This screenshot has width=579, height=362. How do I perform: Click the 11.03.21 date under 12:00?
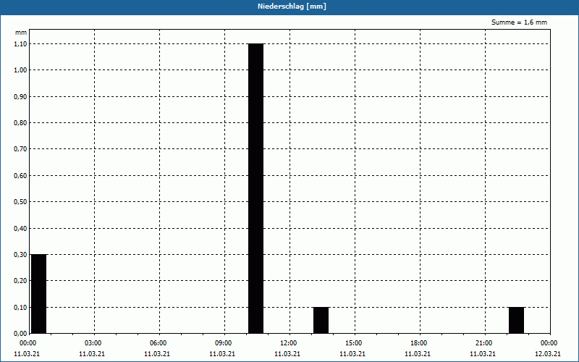[x=287, y=354]
